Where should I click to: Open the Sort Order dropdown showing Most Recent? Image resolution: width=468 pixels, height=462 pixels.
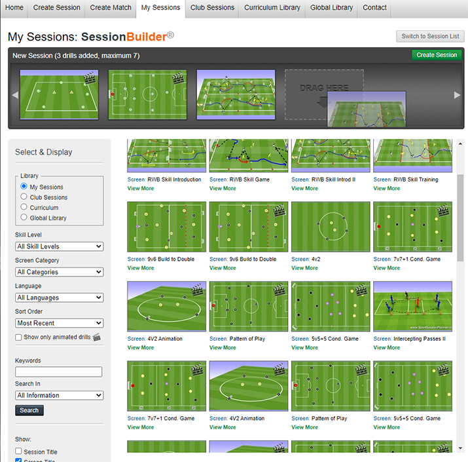[x=59, y=323]
